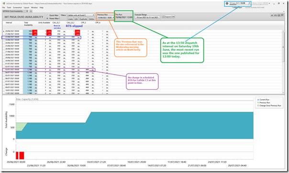Image resolution: width=289 pixels, height=173 pixels.
Task: Click the time-travel slider under the date
Action: pos(239,5)
